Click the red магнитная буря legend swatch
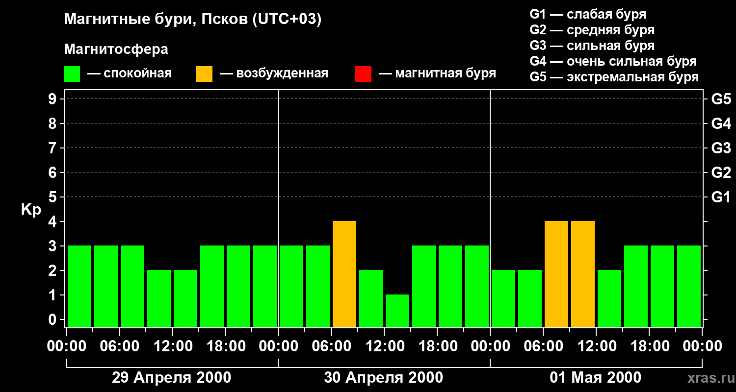Image resolution: width=736 pixels, height=392 pixels. click(363, 74)
